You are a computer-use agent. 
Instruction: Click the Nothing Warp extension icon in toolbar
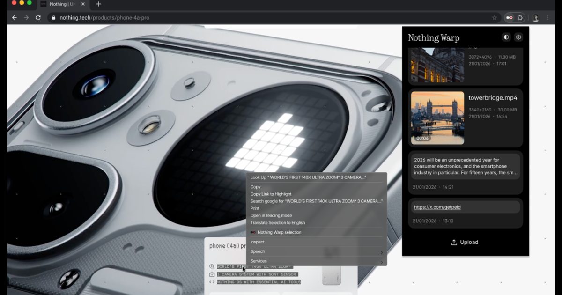point(509,18)
